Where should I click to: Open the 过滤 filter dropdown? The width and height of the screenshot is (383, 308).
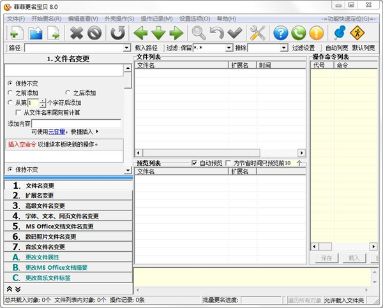tap(229, 48)
